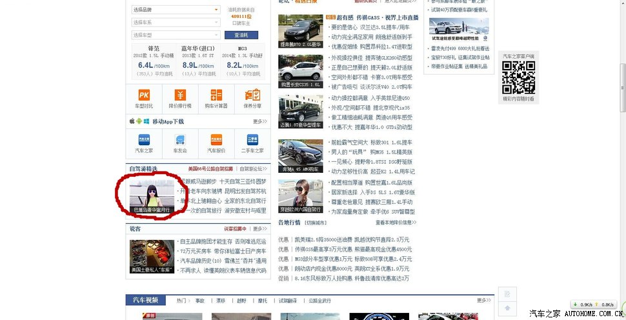
Task: Click 切换城市 link beside 各地行情
Action: (x=316, y=223)
